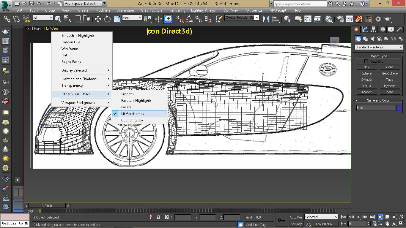
Task: Select the Select and Move tool
Action: pos(98,19)
